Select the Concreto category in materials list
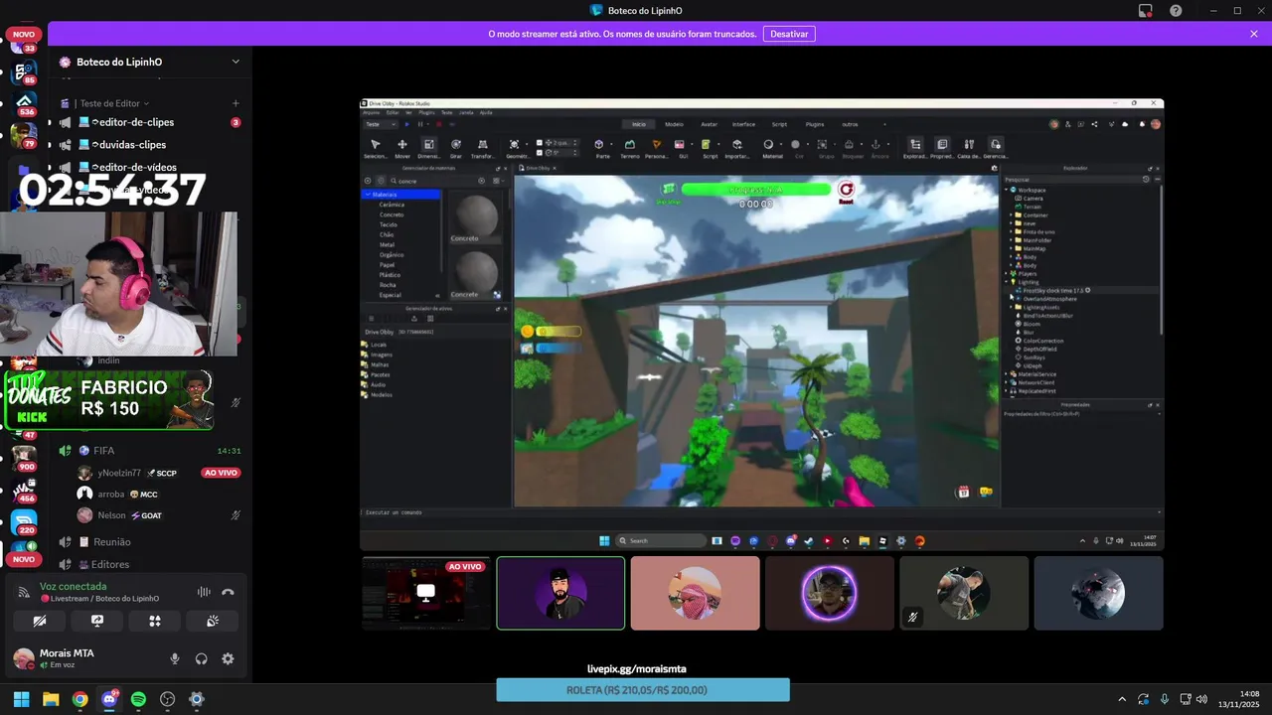This screenshot has width=1272, height=715. (x=392, y=214)
